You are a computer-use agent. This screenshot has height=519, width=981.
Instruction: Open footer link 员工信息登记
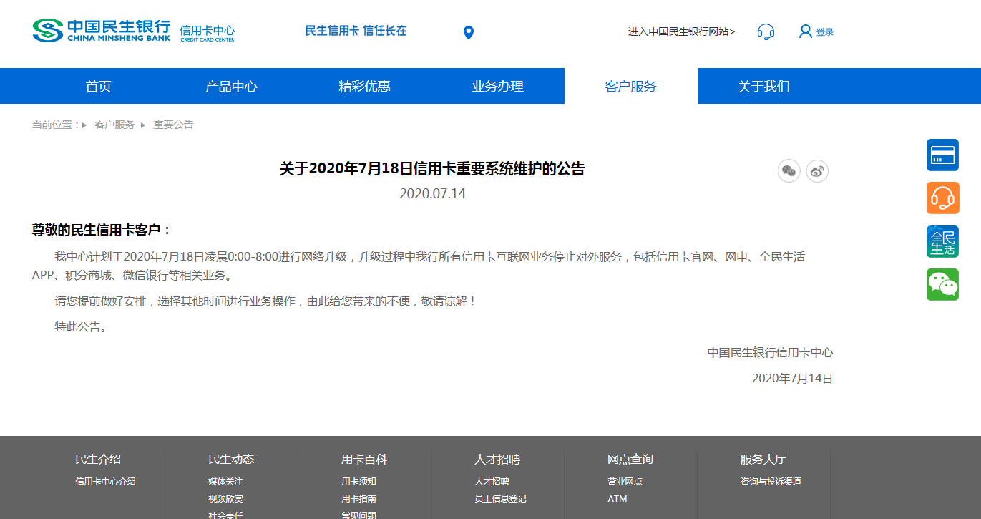point(500,499)
